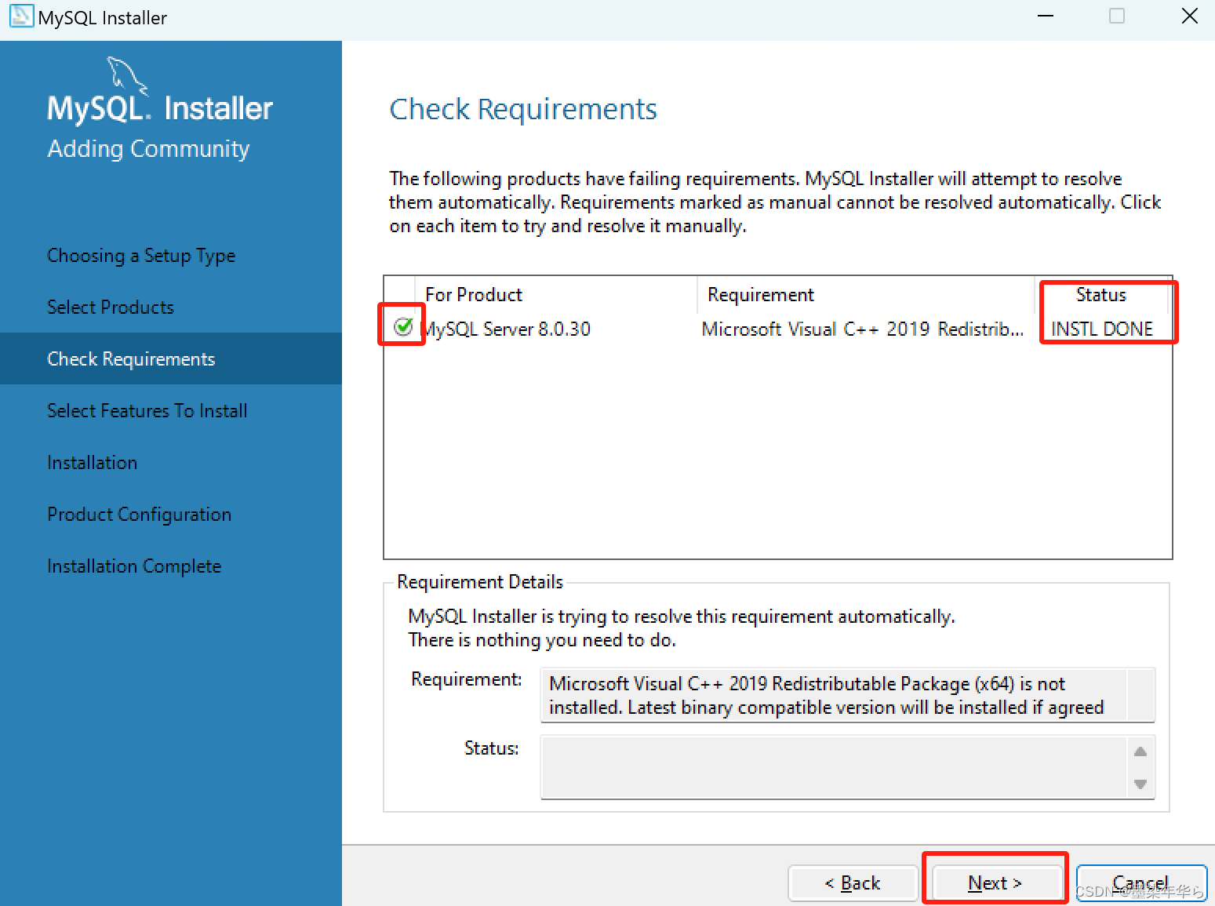The height and width of the screenshot is (906, 1215).
Task: Minimize the MySQL Installer window
Action: (x=1046, y=16)
